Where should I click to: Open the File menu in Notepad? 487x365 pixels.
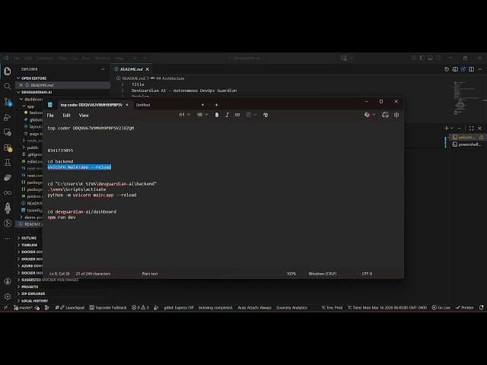click(x=50, y=116)
